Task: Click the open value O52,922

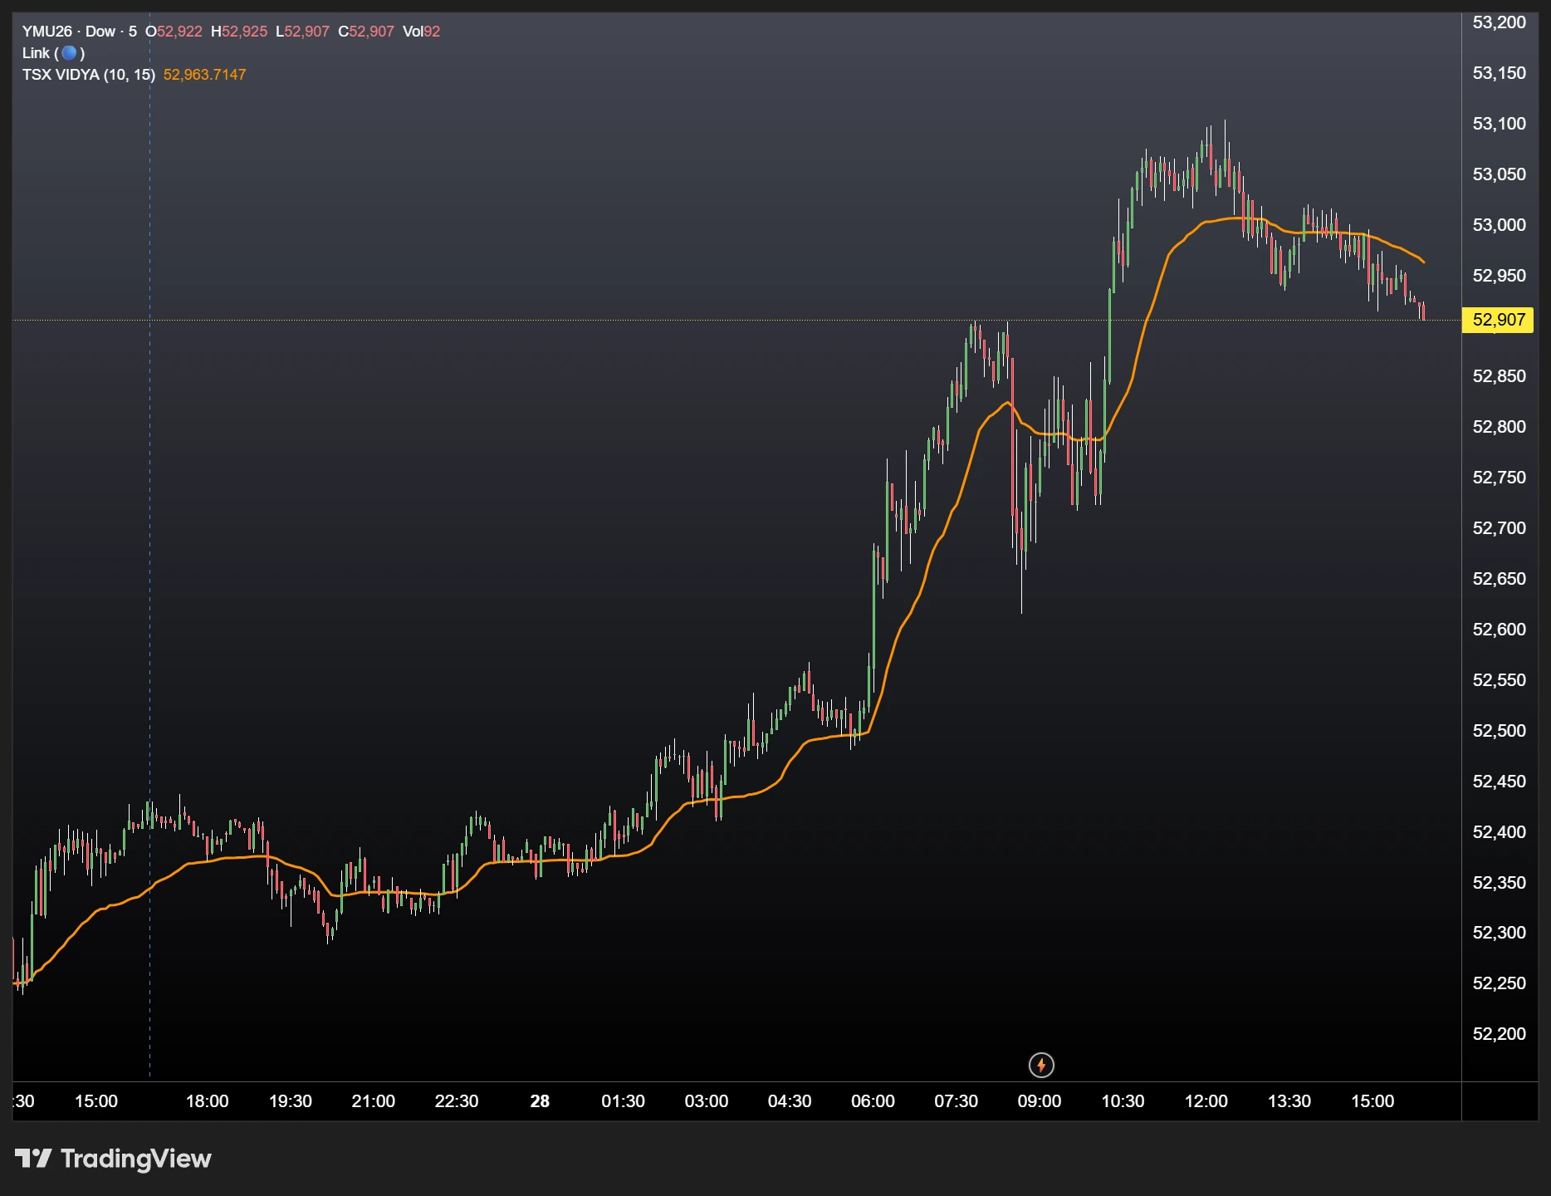Action: (174, 32)
